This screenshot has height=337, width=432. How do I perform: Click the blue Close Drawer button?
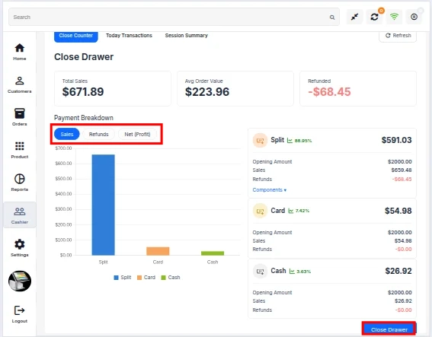coord(389,329)
